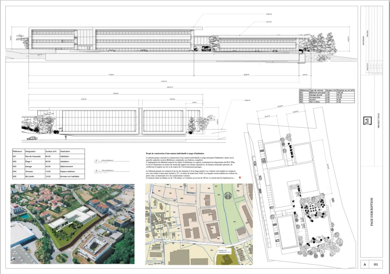Click the PROJECT TITLE text field
The width and height of the screenshot is (390, 274).
[x=378, y=122]
